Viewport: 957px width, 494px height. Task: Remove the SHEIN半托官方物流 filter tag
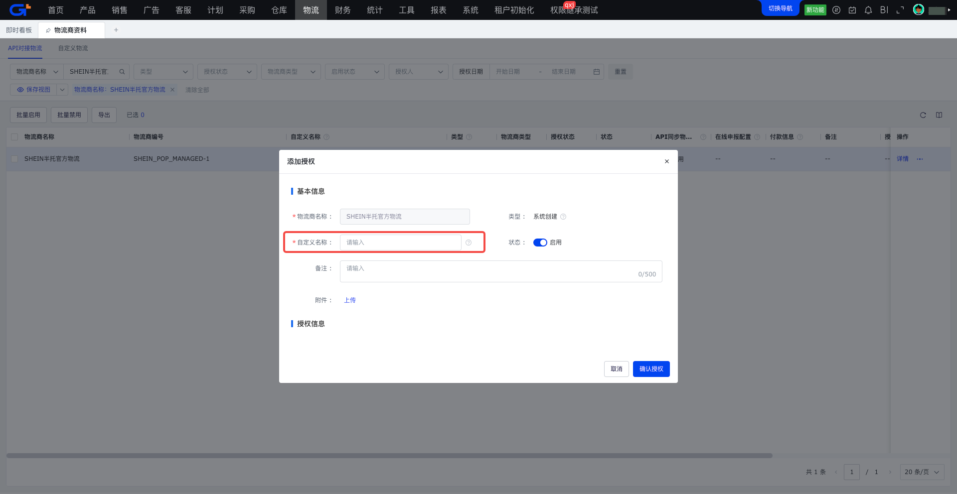172,90
